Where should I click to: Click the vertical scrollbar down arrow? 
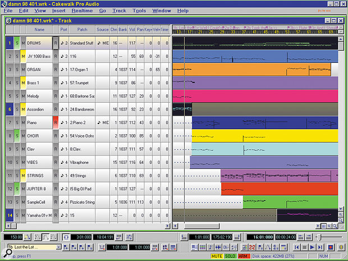tap(341, 209)
